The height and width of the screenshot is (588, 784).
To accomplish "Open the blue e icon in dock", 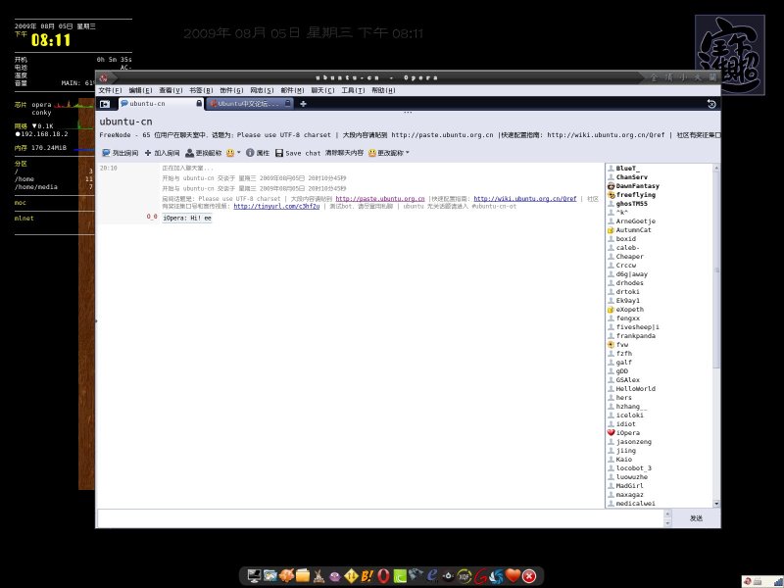I will 431,576.
